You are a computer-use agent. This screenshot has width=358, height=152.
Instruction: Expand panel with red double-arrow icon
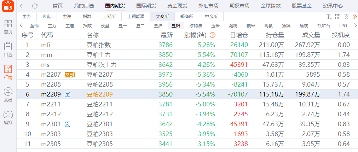354,16
